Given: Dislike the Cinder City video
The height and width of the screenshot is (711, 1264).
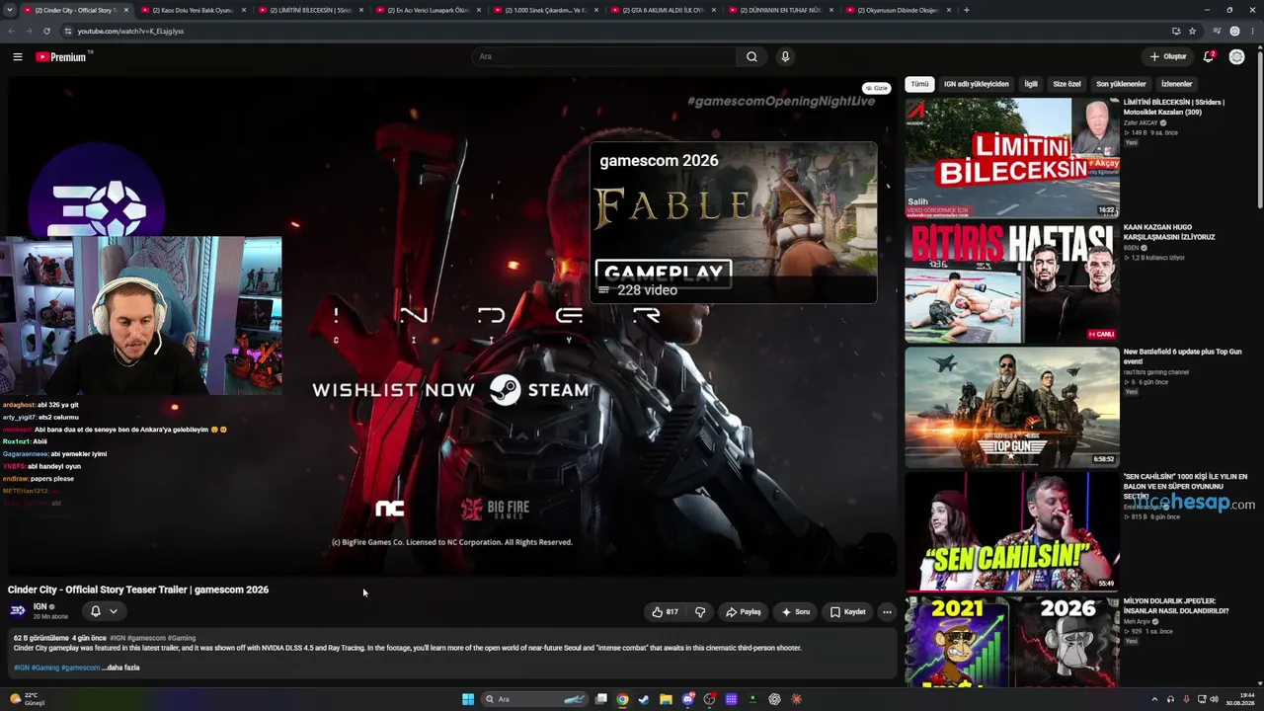Looking at the screenshot, I should 700,612.
